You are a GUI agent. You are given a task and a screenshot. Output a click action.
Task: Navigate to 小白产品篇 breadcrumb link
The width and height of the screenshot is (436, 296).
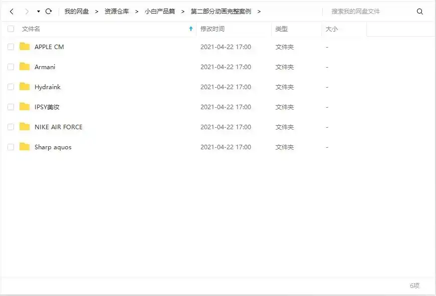pyautogui.click(x=162, y=11)
